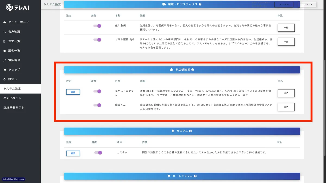Click the 注文一覧 phone icon
Image resolution: width=326 pixels, height=183 pixels.
click(4, 41)
